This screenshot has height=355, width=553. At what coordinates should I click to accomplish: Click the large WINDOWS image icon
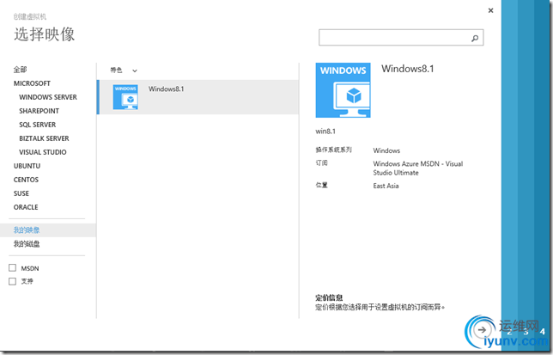(x=343, y=90)
